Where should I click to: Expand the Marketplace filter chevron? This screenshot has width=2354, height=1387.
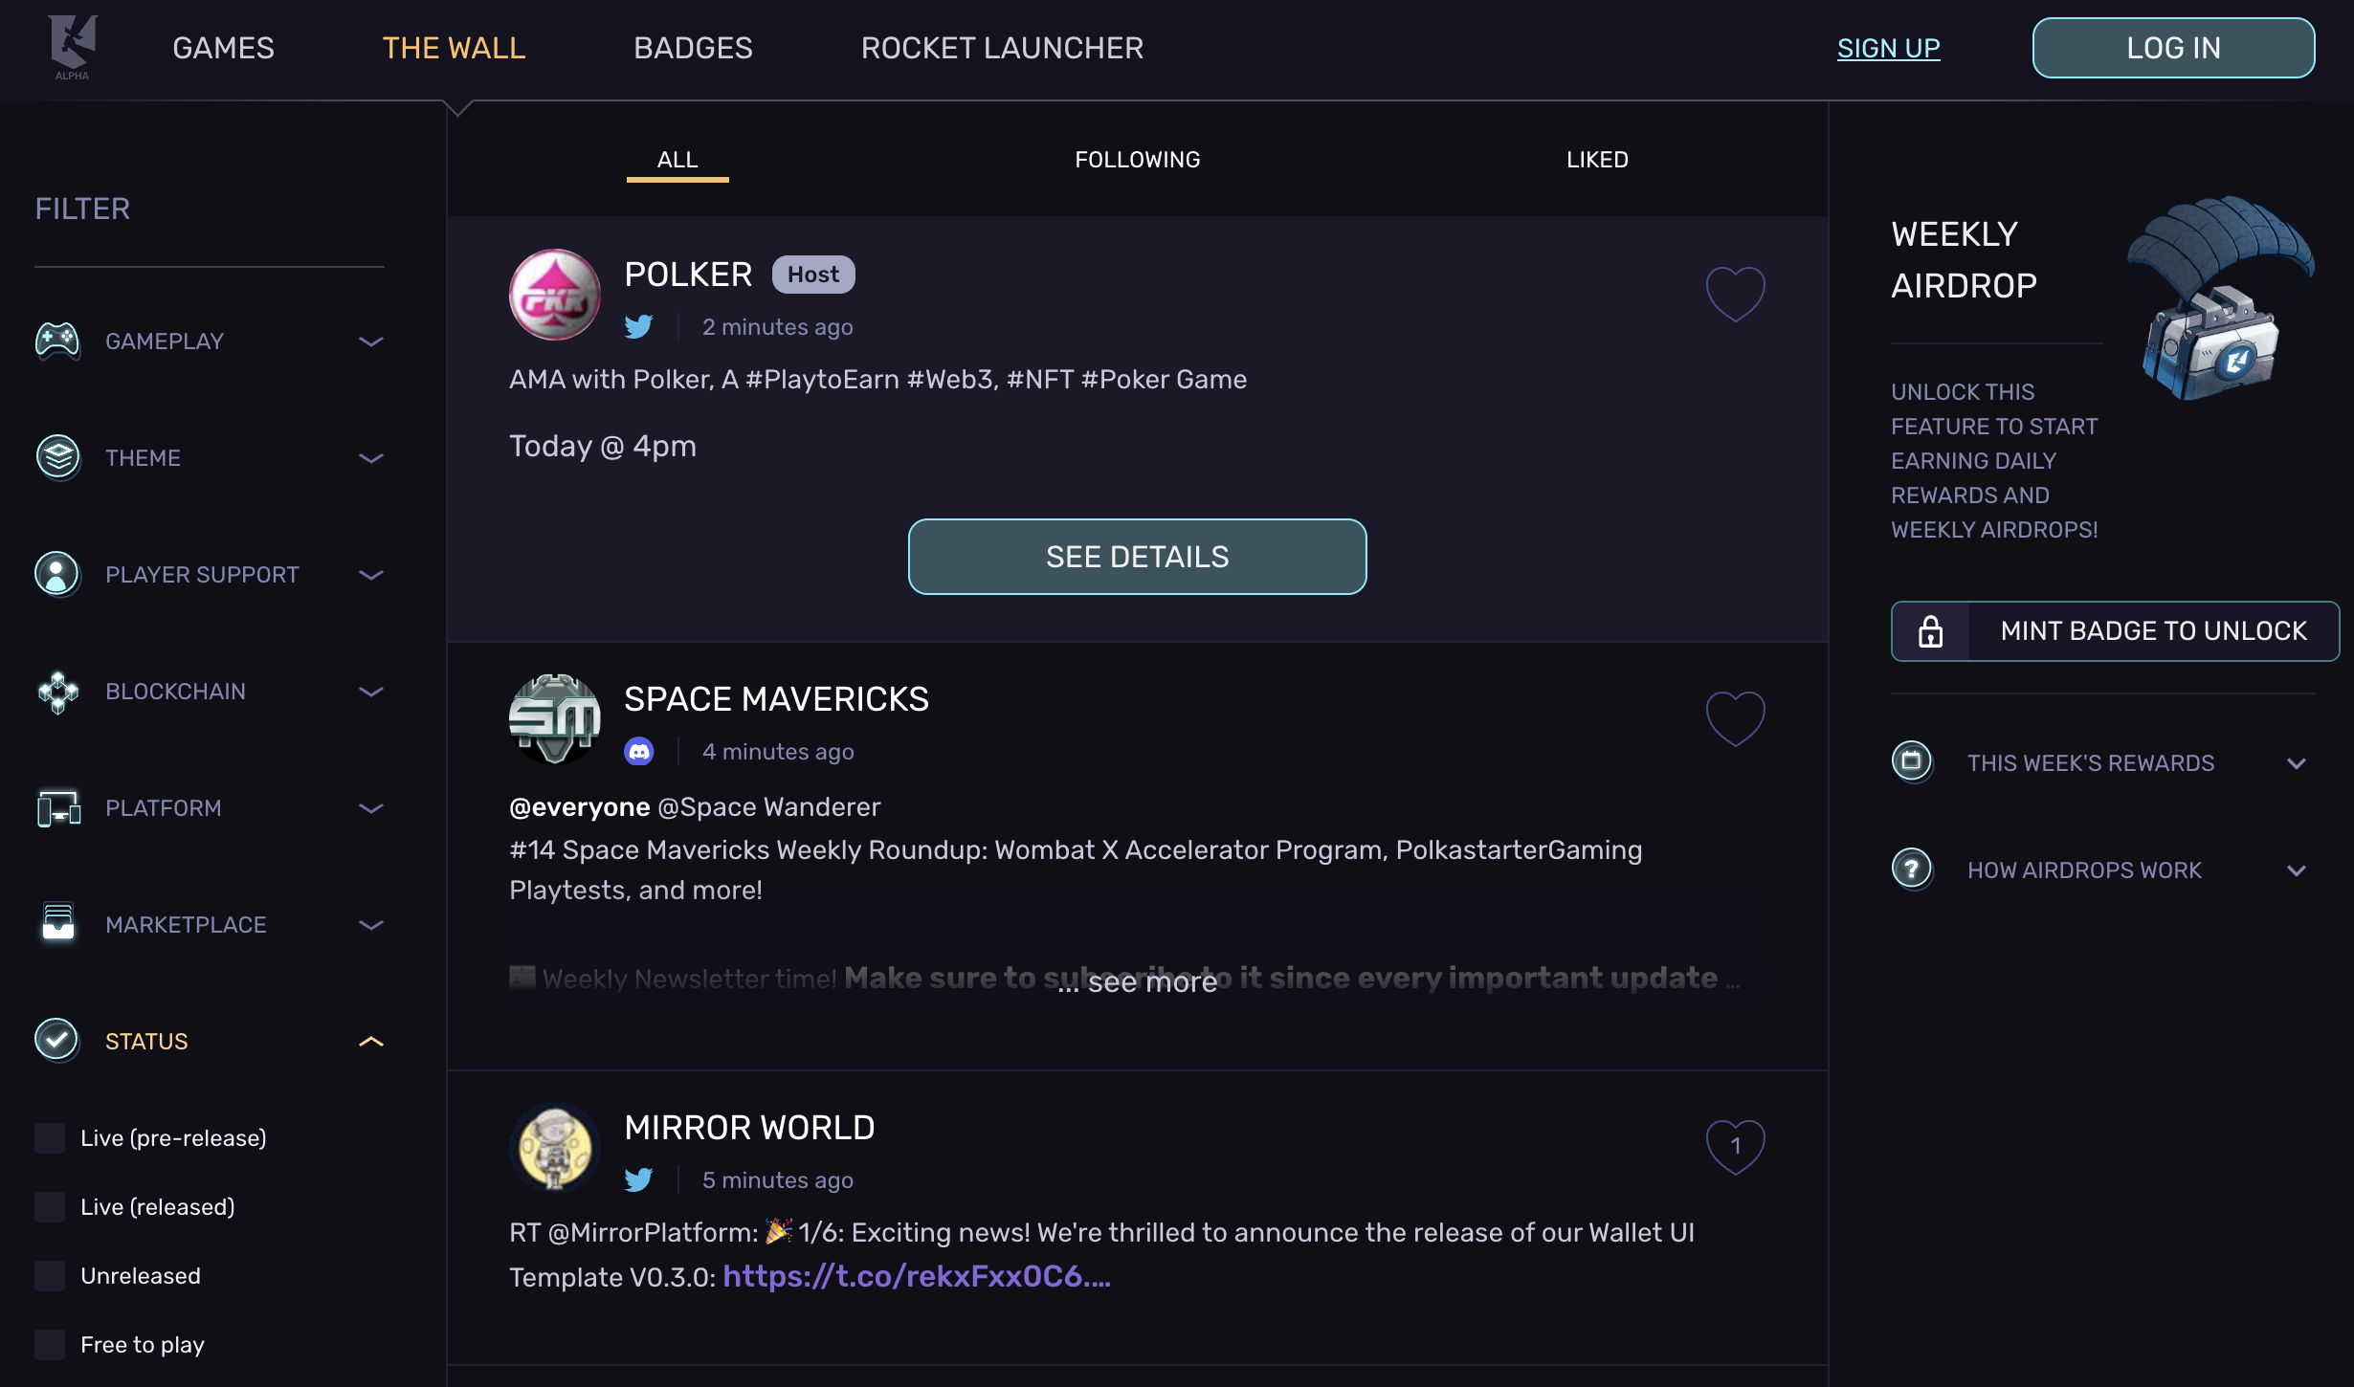370,925
